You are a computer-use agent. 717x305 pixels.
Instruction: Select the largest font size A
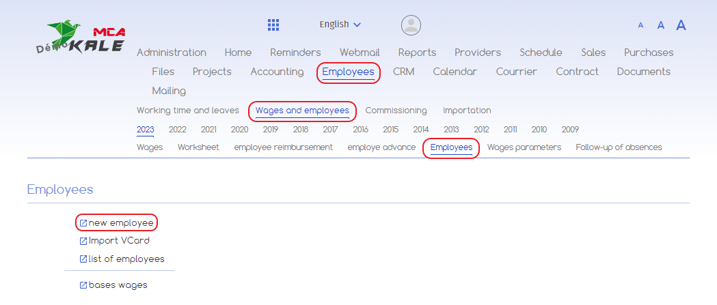tap(681, 25)
